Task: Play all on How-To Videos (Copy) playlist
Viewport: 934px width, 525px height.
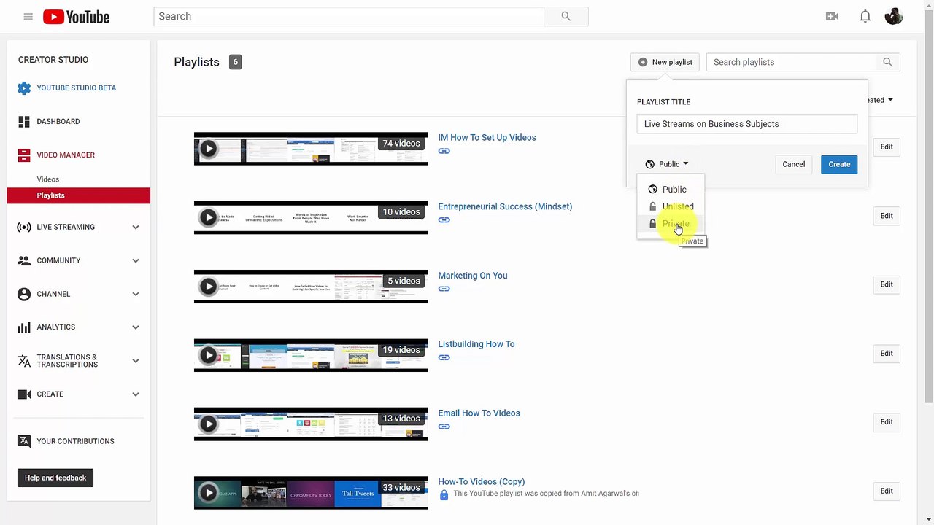Action: pos(208,493)
